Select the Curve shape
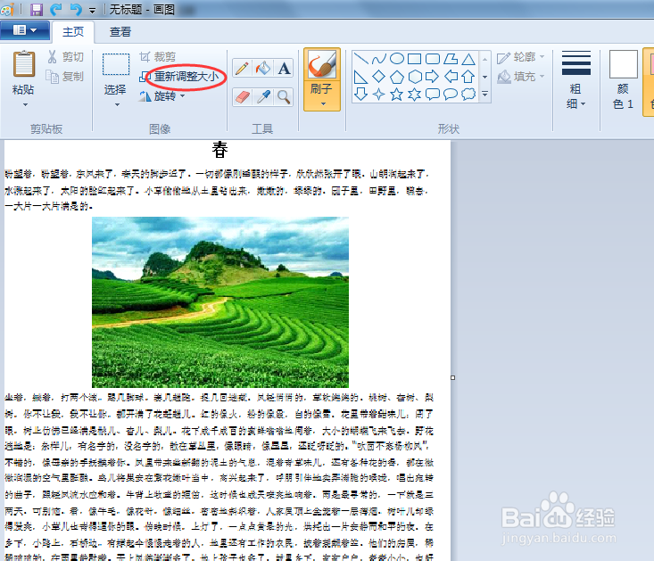Image resolution: width=654 pixels, height=561 pixels. 378,59
